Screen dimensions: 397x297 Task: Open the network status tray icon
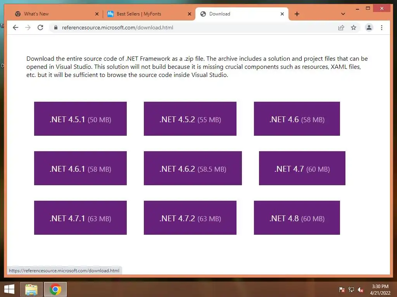pos(351,290)
